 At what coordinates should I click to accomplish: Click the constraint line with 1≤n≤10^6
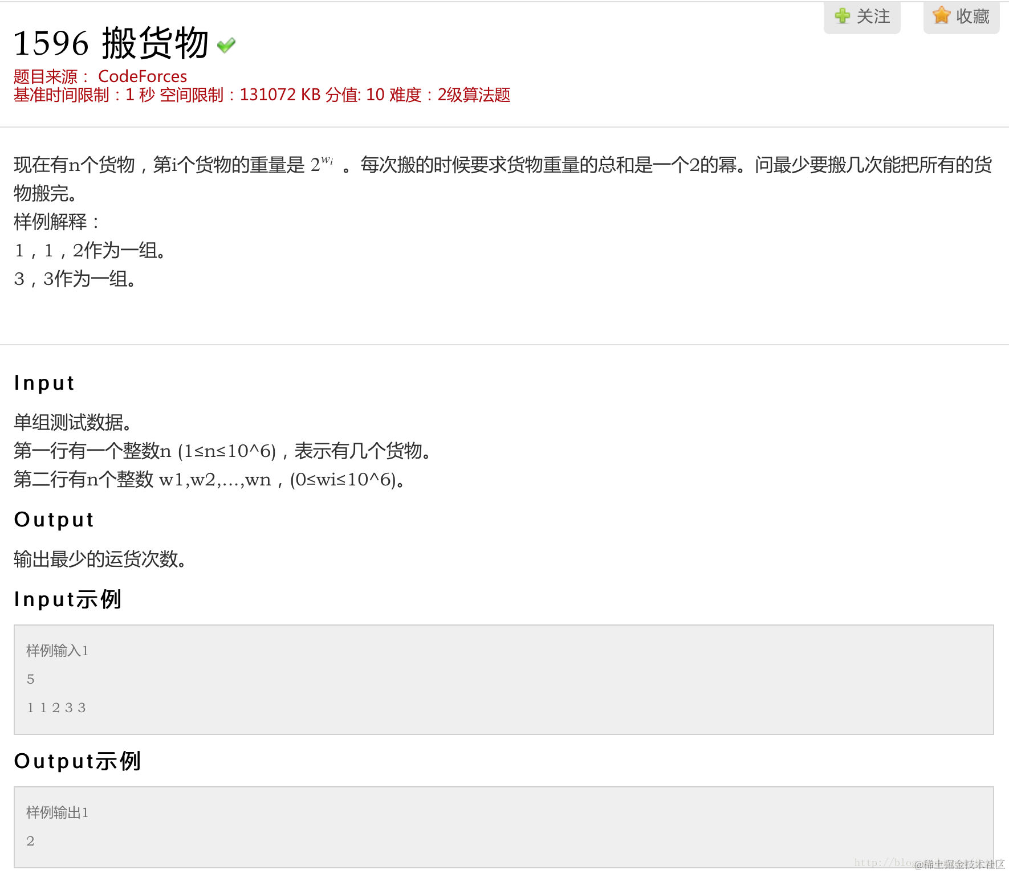pos(223,451)
